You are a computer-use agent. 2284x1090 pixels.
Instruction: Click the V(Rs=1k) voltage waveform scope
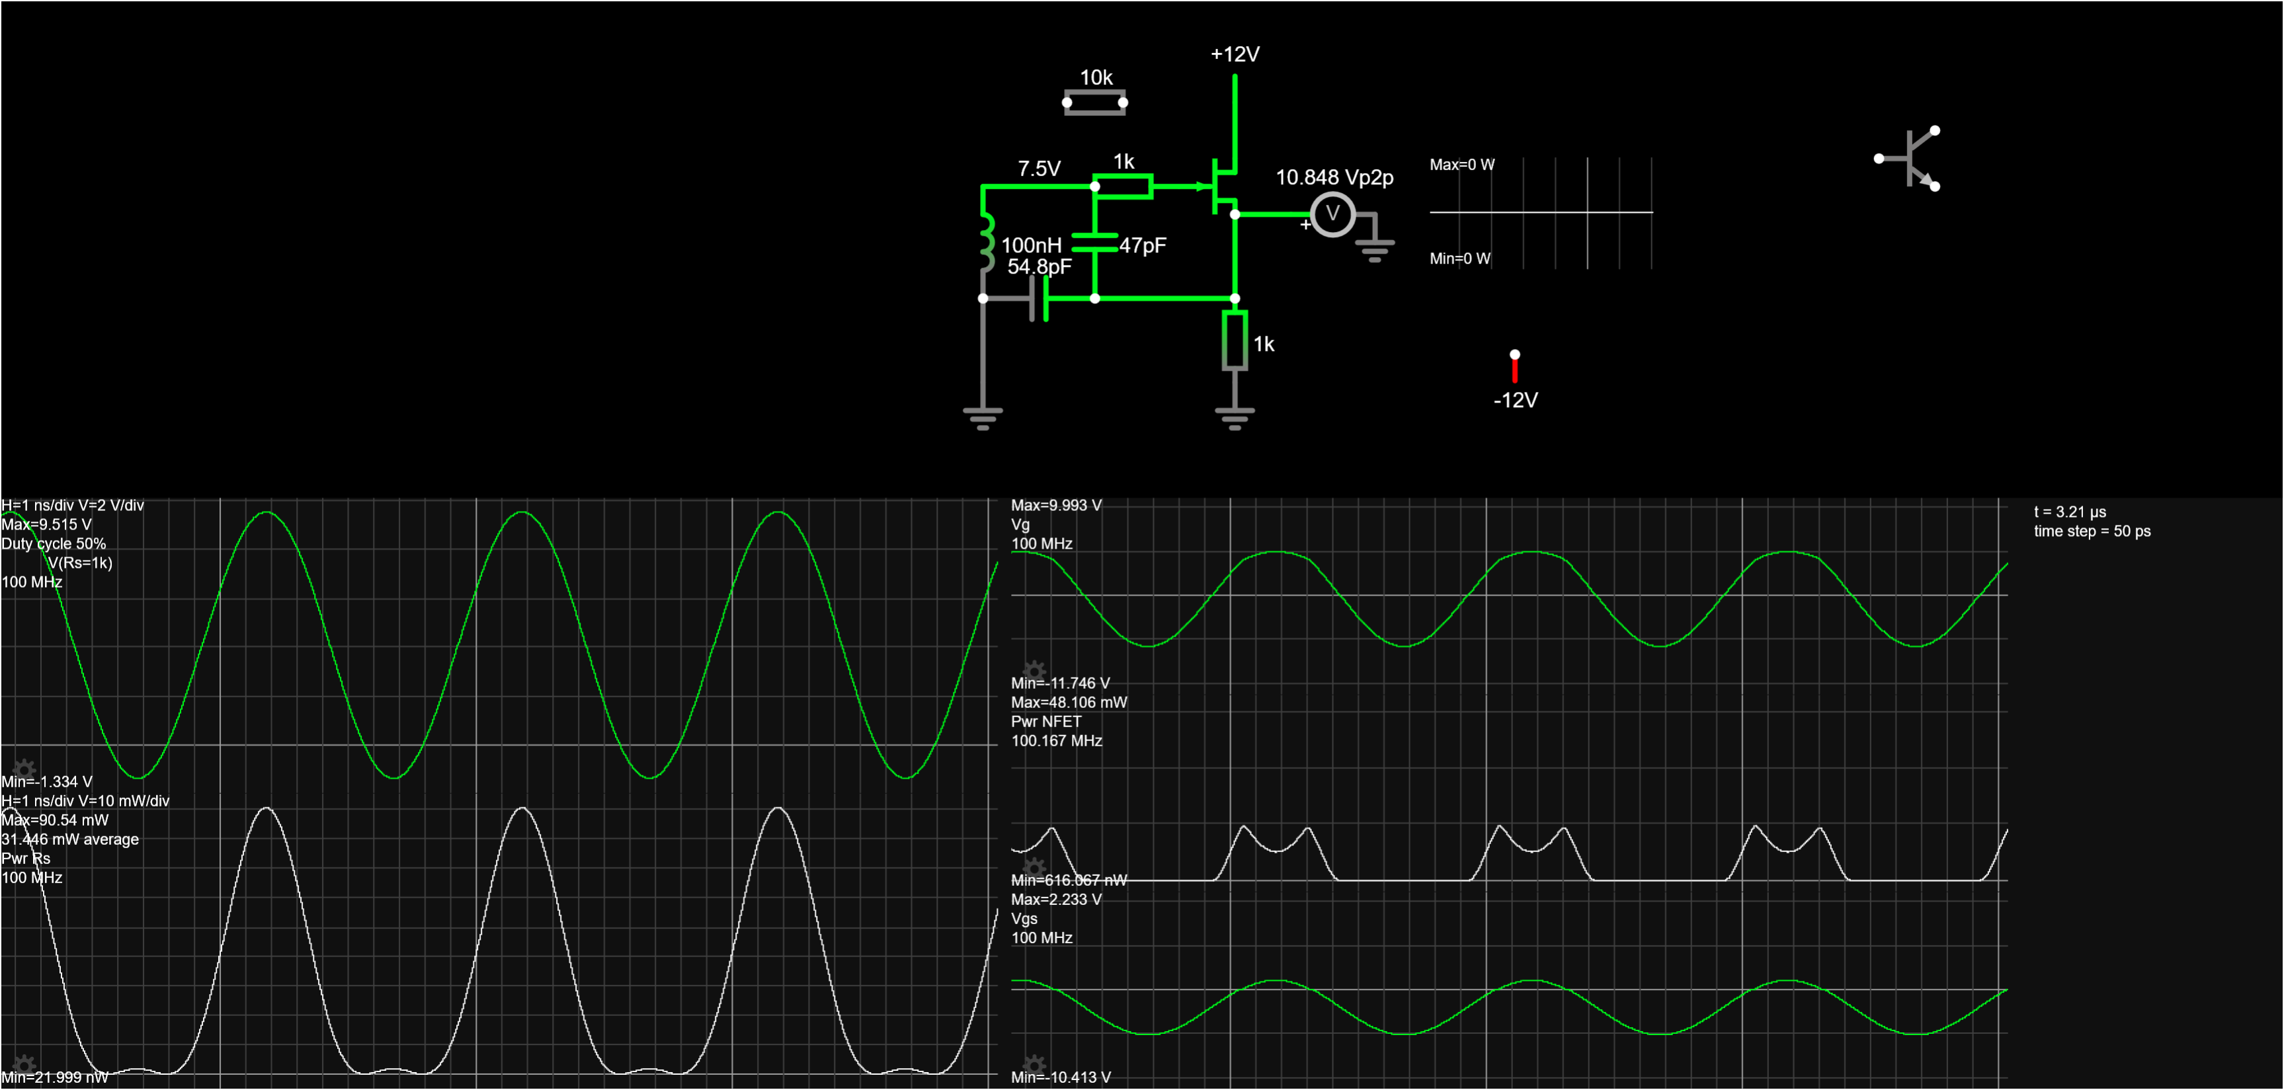coord(499,644)
